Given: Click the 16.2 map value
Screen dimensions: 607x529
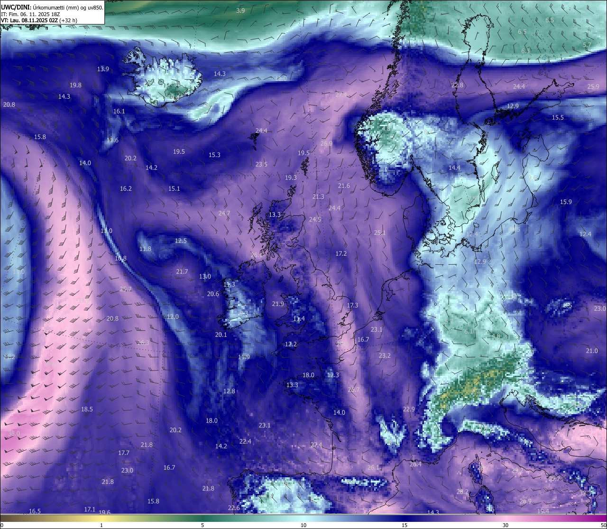Looking at the screenshot, I should (126, 188).
